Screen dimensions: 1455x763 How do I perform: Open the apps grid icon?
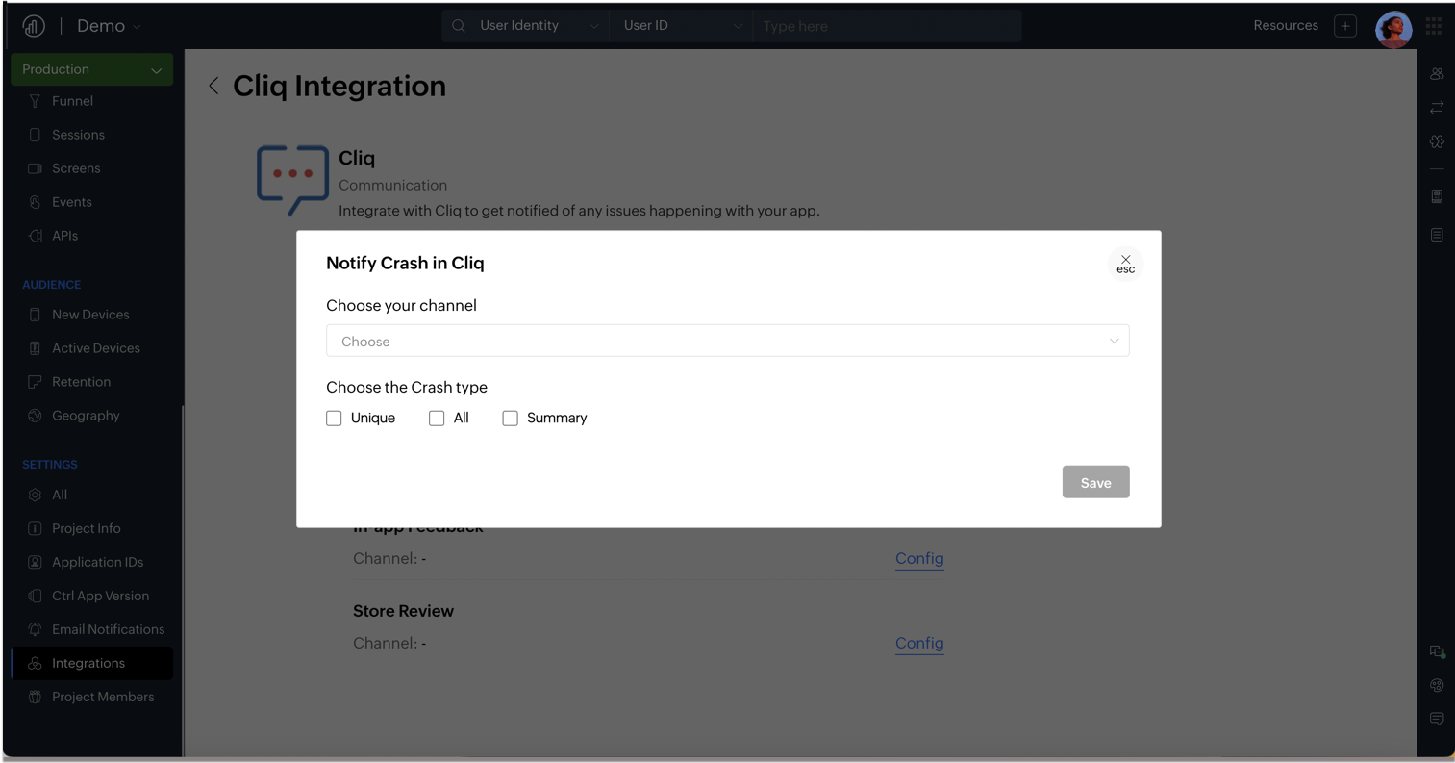pos(1434,26)
